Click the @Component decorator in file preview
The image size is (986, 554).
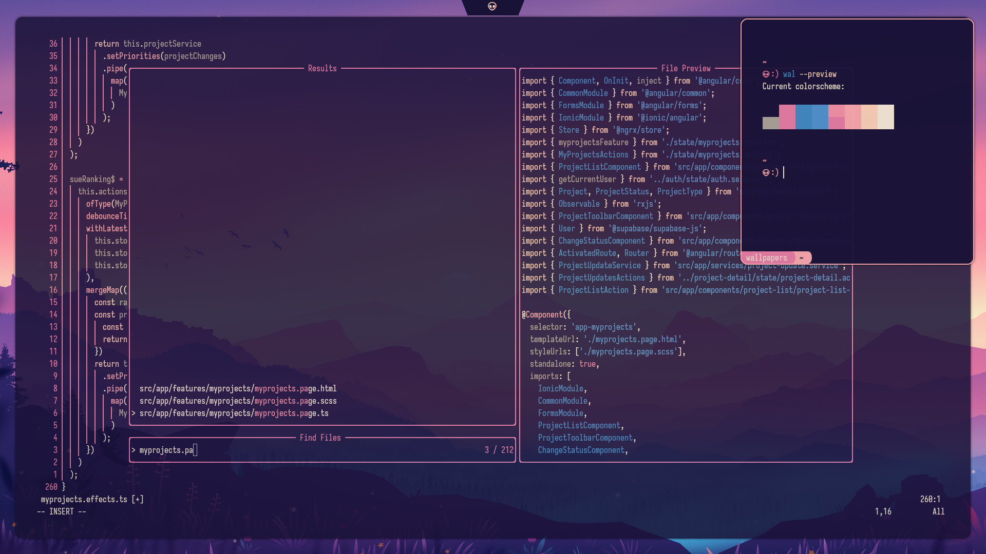(543, 315)
